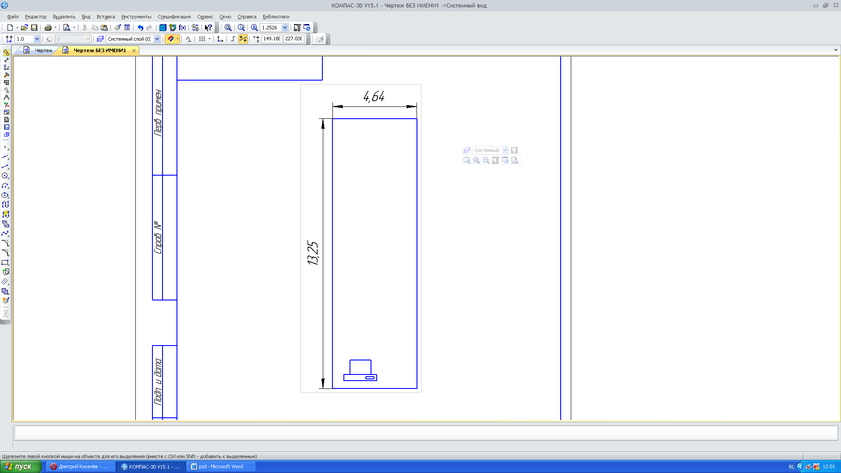
Task: Open the grid options arrow
Action: click(209, 39)
